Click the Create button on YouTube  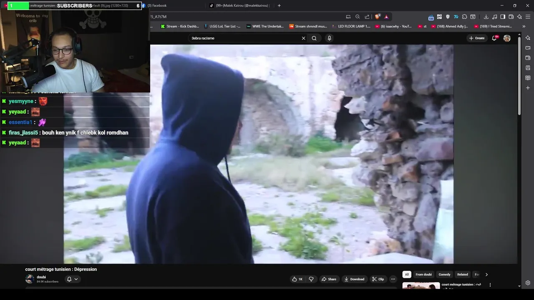click(x=476, y=38)
